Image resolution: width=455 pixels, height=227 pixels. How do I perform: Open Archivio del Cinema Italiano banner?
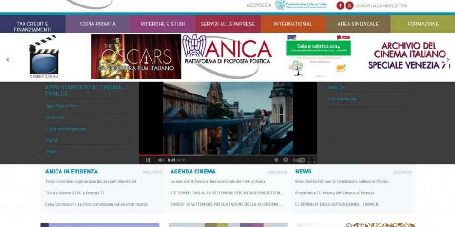[409, 55]
